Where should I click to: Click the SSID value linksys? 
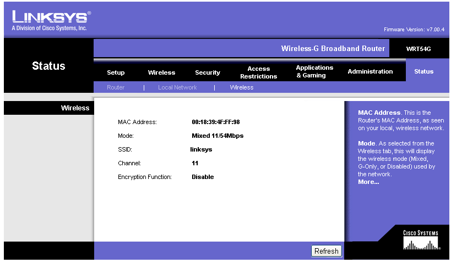[x=201, y=149]
